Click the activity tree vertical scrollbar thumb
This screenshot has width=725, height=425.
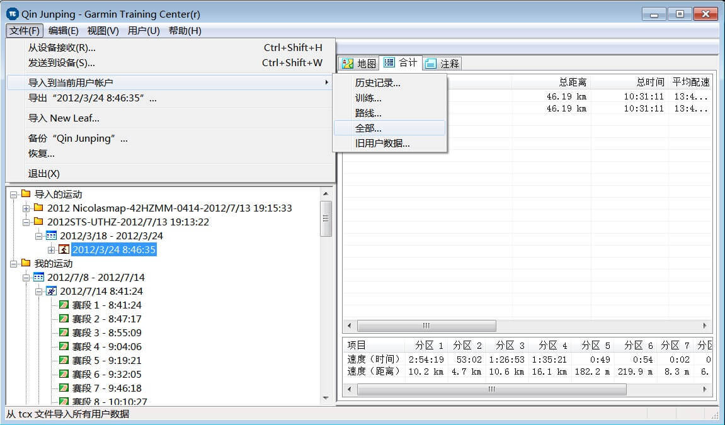(x=326, y=218)
